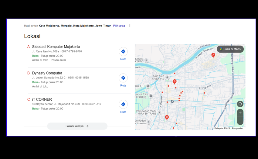Image resolution: width=258 pixels, height=159 pixels.
Task: Click VIANA TAS shopping marker icon
Action: pos(151,95)
